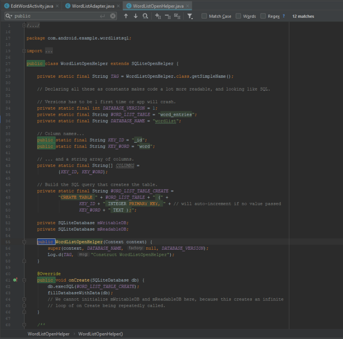This screenshot has height=339, width=343.
Task: Collapse the javadoc fold marker at line 68
Action: coord(24,325)
